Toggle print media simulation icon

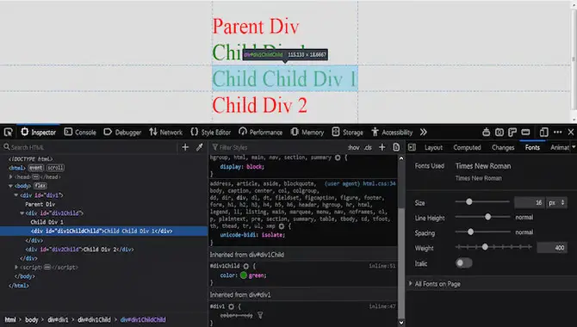click(396, 147)
